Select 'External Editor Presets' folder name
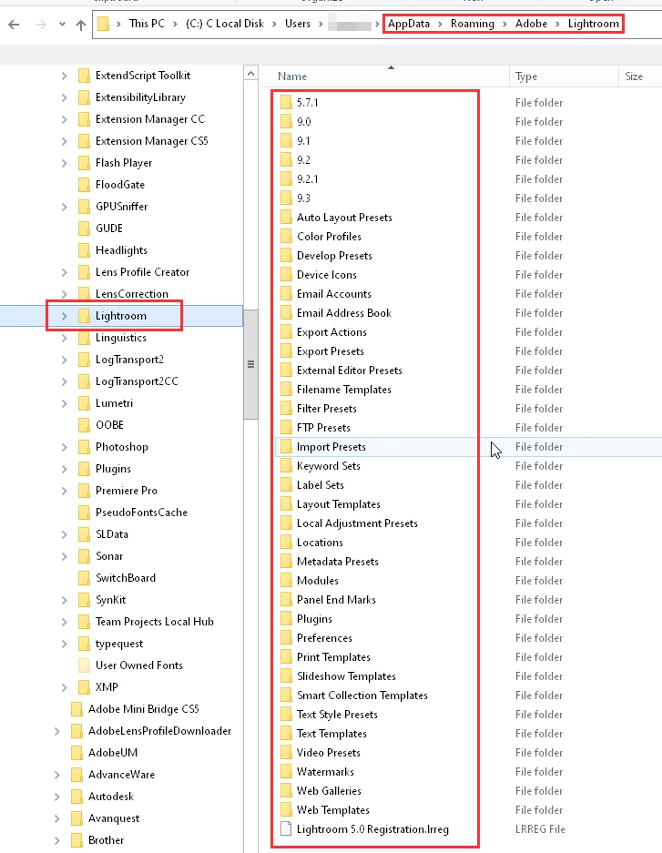Image resolution: width=662 pixels, height=853 pixels. point(350,370)
